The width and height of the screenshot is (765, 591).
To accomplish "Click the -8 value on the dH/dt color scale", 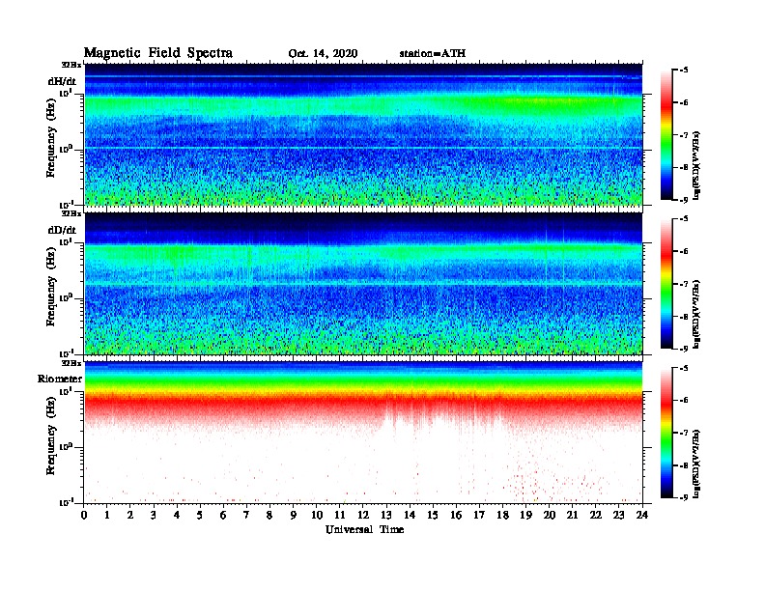I will coord(684,167).
